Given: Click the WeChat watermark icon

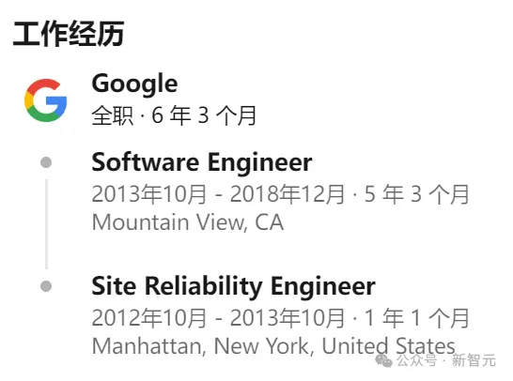Looking at the screenshot, I should click(x=383, y=360).
